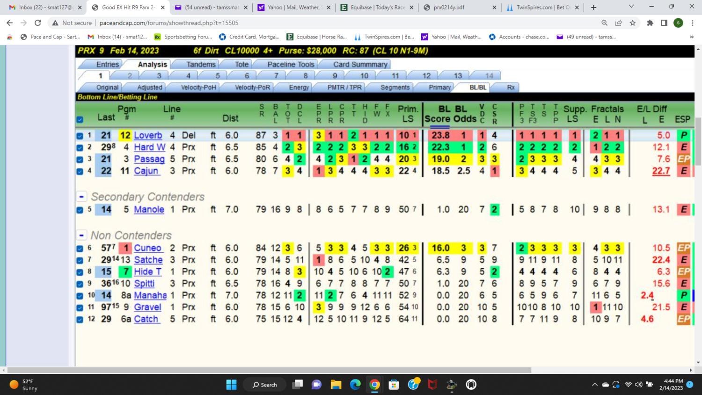The height and width of the screenshot is (395, 702).
Task: Open McAfee icon on the taskbar
Action: click(432, 384)
